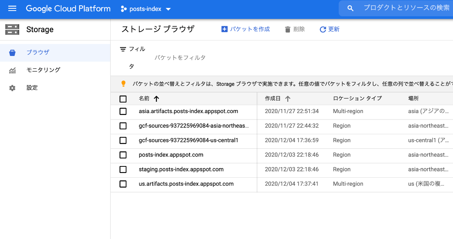Check the gcf-sources asia-northeast bucket checkbox
The image size is (453, 239).
pos(123,126)
